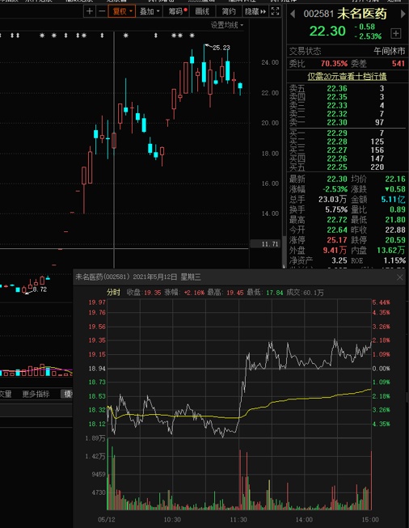409x528 pixels.
Task: Toggle 画线 drawing tools
Action: tap(202, 11)
